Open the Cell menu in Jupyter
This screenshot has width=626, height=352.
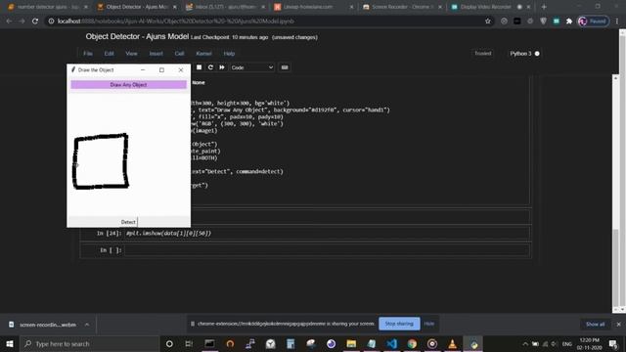(179, 54)
